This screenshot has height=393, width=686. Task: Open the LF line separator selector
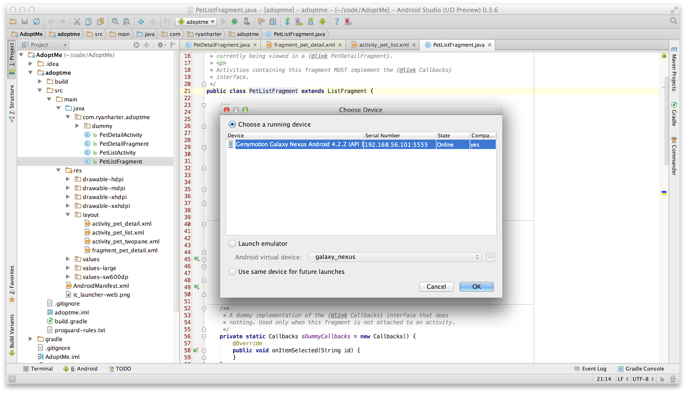point(623,379)
